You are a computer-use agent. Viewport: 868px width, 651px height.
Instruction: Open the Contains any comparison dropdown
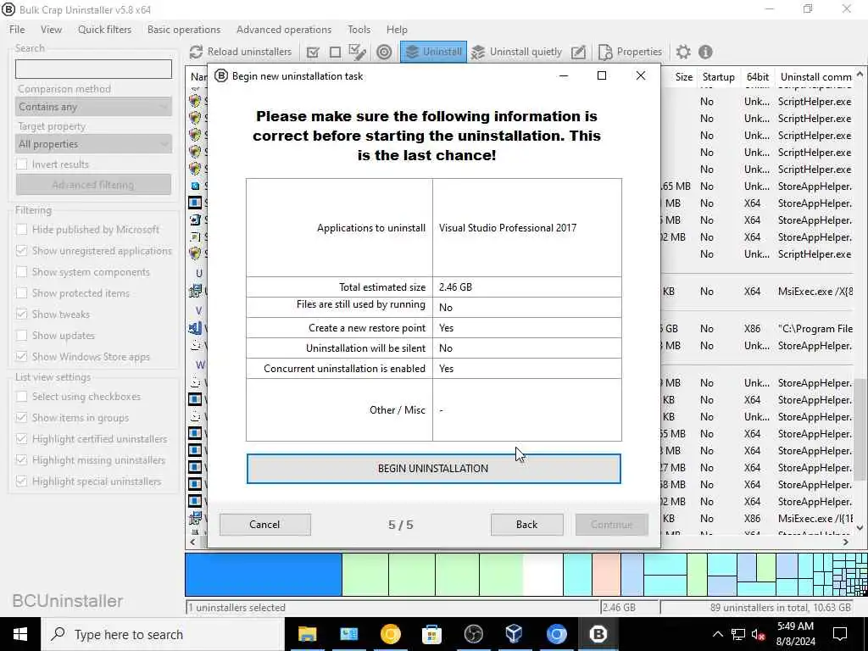tap(93, 107)
